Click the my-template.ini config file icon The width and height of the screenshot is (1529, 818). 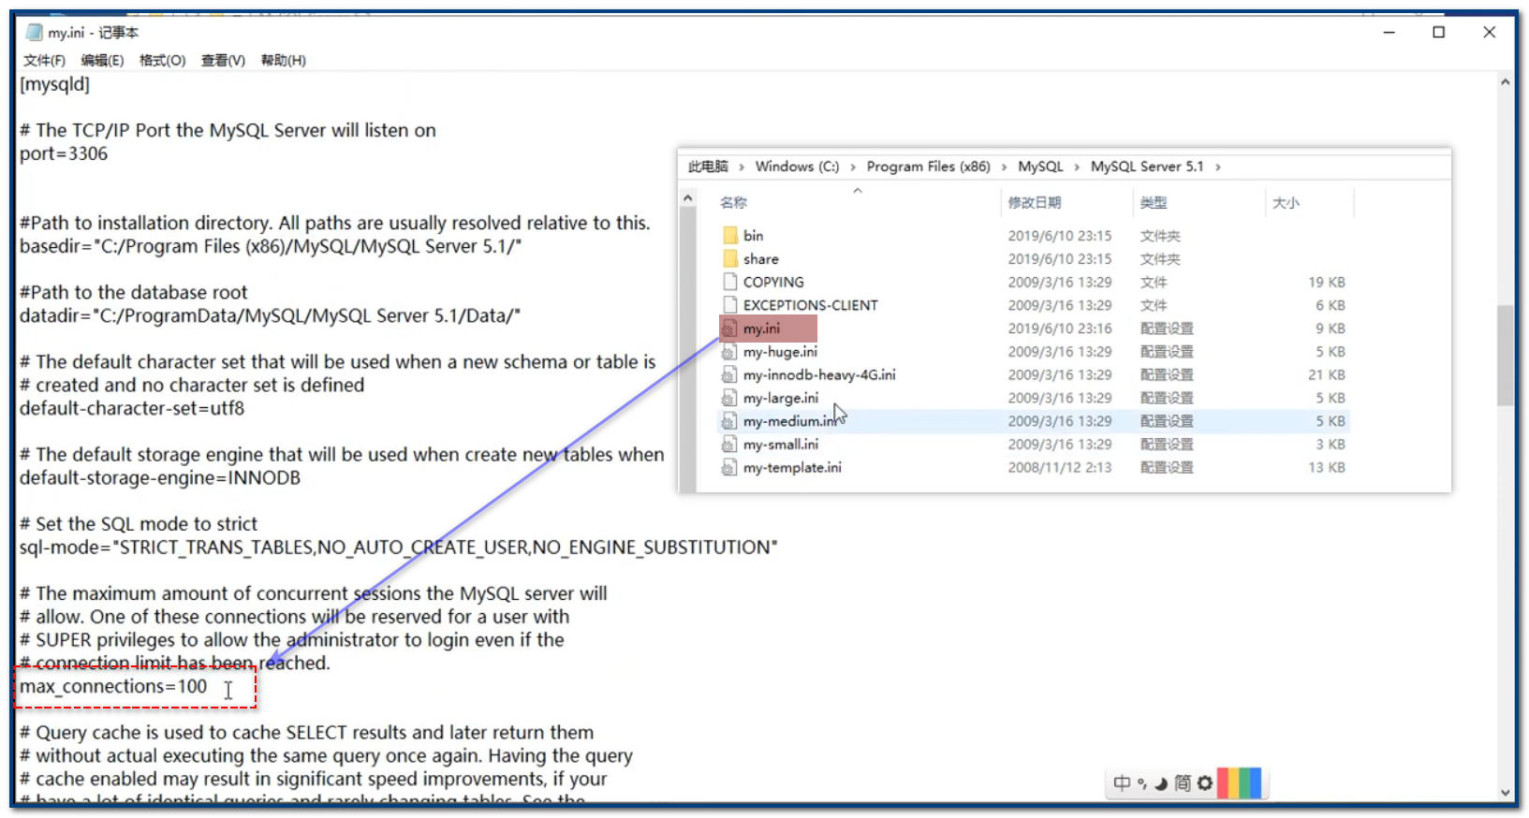tap(729, 467)
